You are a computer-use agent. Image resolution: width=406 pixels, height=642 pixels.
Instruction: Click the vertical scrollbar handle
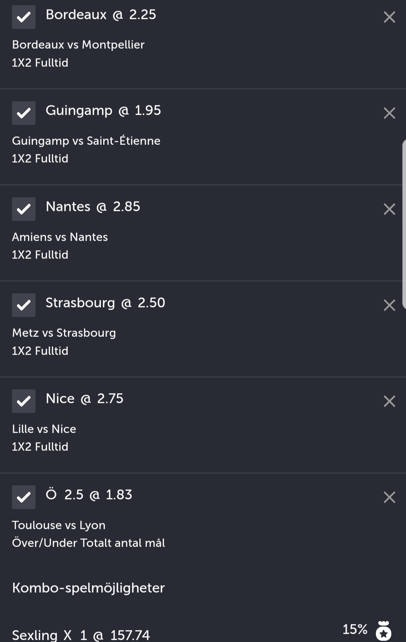tap(404, 224)
